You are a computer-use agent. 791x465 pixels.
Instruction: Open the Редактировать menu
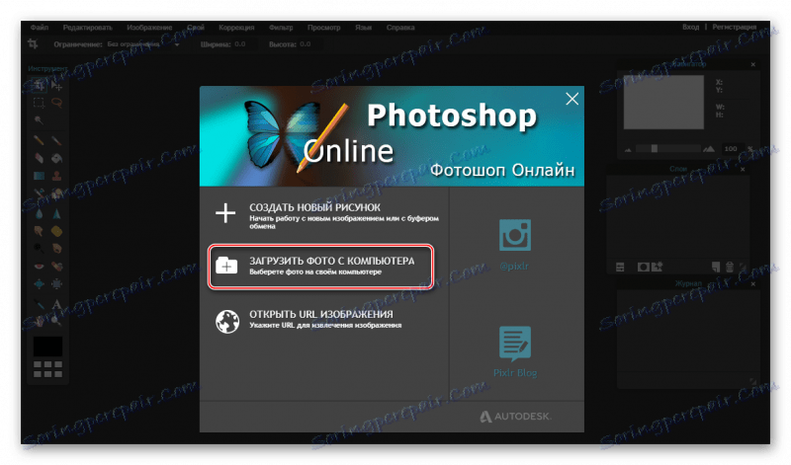(87, 28)
